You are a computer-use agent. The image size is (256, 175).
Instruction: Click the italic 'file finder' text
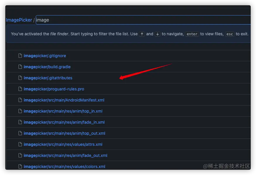tap(59, 34)
